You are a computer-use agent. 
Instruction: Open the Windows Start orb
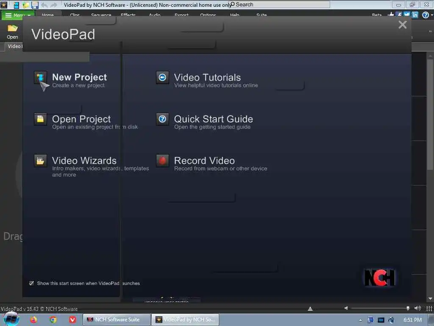(x=11, y=319)
